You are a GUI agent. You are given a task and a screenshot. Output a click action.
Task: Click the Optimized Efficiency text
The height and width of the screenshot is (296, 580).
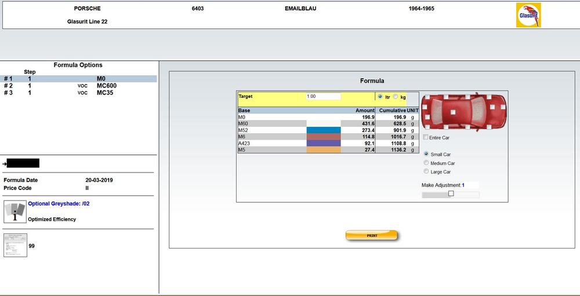click(52, 219)
